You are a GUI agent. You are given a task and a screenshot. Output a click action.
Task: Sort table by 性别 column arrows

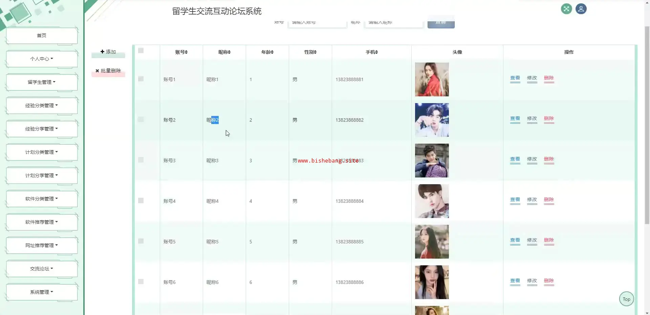click(315, 52)
